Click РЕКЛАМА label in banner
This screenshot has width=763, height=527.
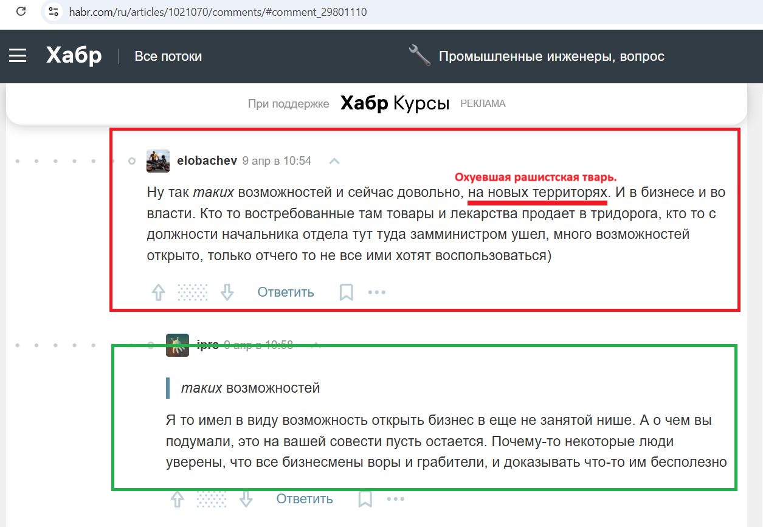pyautogui.click(x=483, y=104)
